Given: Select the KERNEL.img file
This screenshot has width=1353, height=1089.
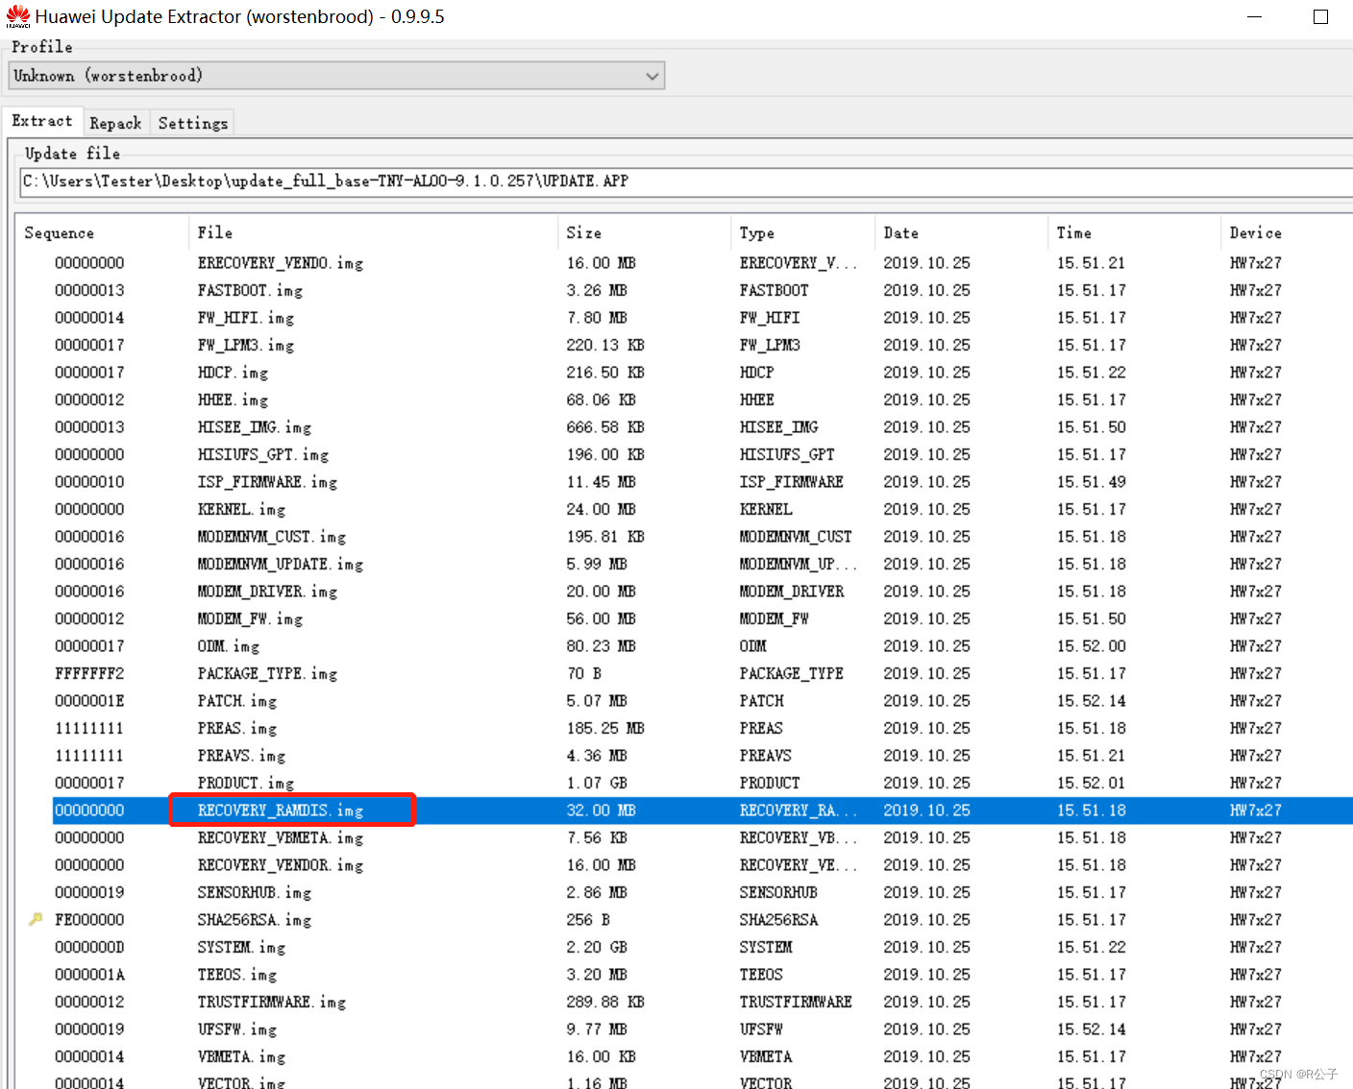Looking at the screenshot, I should pos(241,509).
